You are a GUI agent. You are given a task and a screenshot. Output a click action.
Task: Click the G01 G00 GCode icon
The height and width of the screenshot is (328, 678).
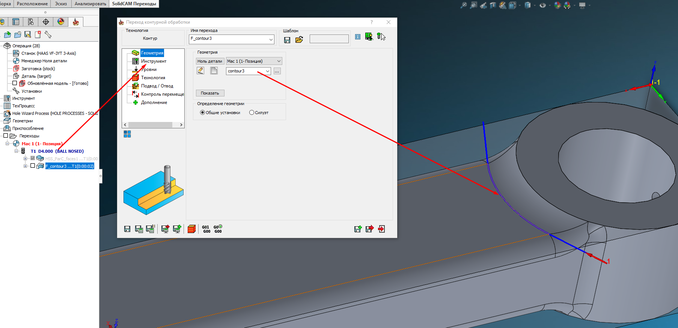click(x=206, y=229)
